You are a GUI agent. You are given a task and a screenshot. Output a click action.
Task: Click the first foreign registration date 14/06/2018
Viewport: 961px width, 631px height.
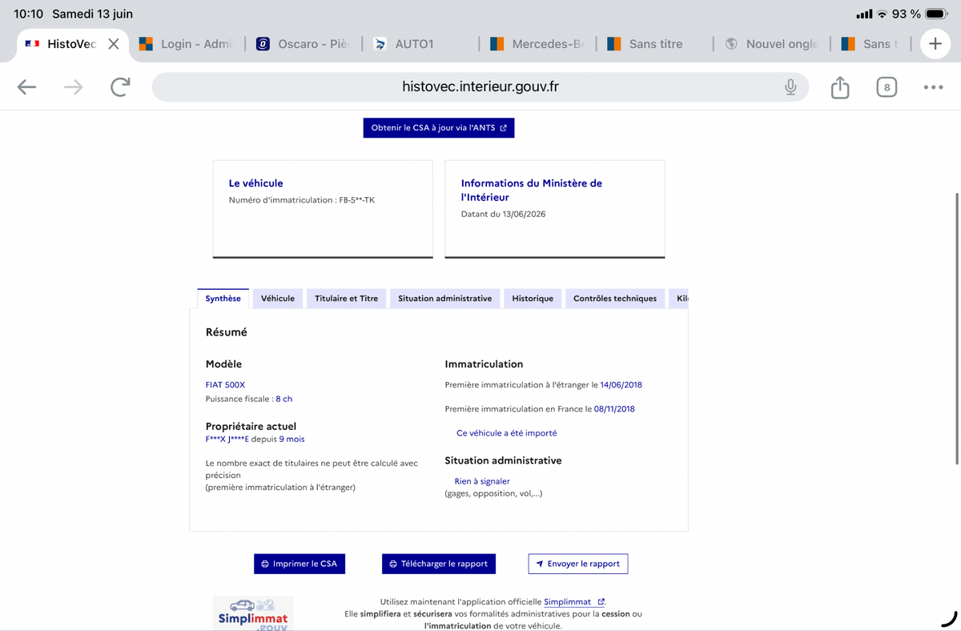coord(621,385)
